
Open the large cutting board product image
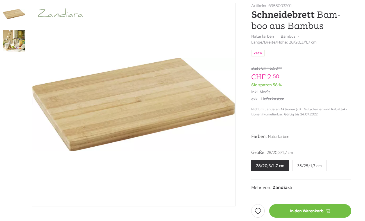pos(134,104)
